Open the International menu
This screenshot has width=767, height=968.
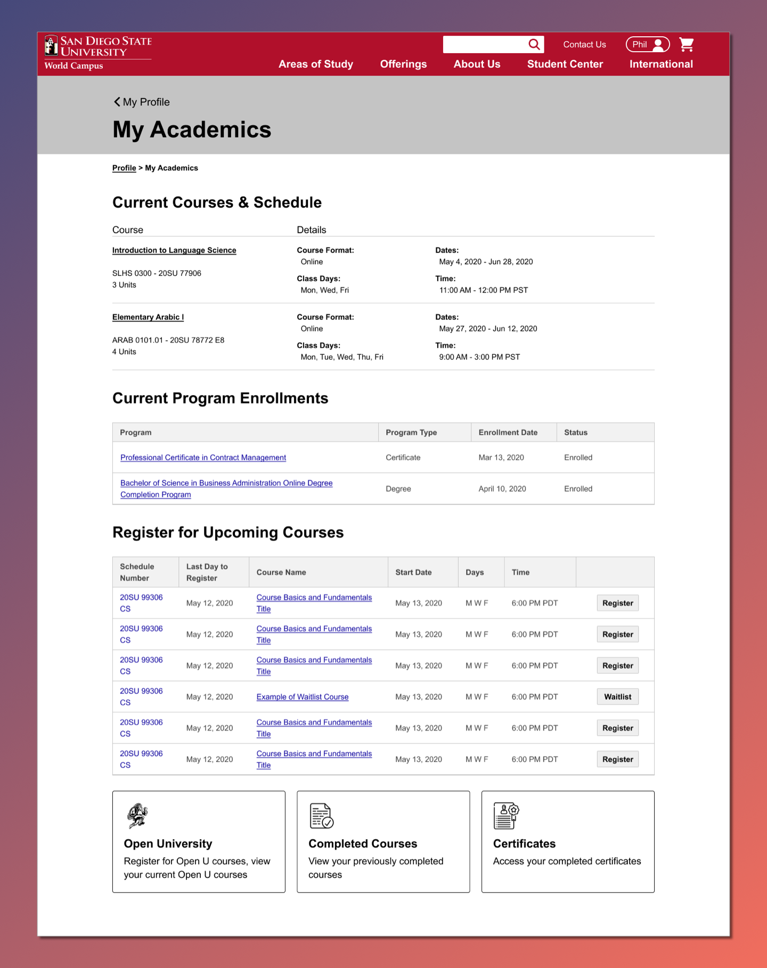(661, 64)
